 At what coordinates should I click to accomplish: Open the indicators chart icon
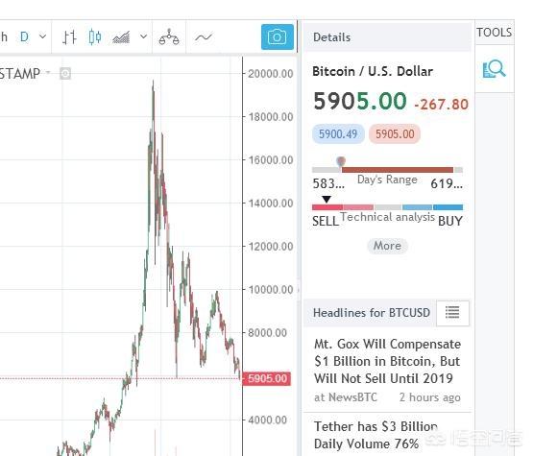click(121, 37)
